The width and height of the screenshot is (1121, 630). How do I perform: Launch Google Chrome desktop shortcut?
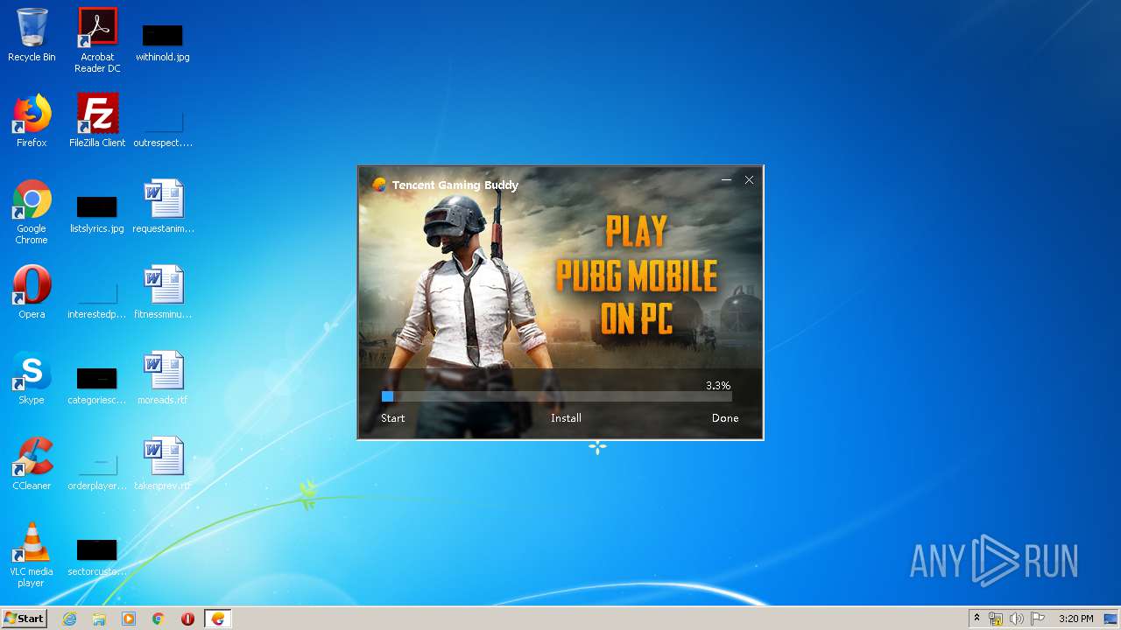32,212
